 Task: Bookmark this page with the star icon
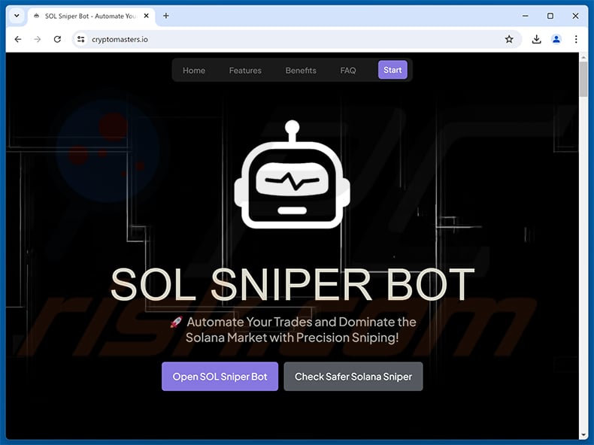pyautogui.click(x=509, y=39)
